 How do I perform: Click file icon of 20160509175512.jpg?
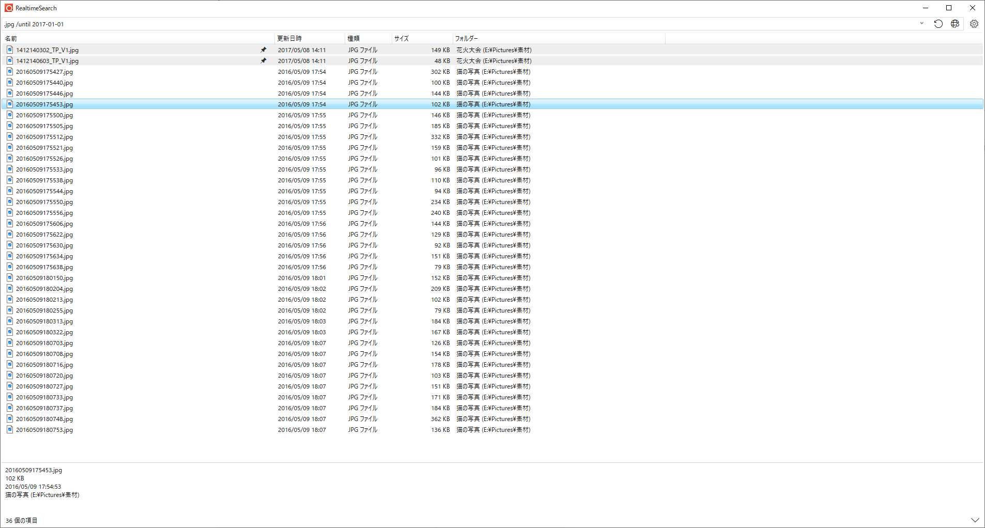(x=10, y=136)
